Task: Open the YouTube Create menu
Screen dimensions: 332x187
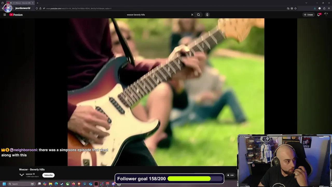Action: 309,15
